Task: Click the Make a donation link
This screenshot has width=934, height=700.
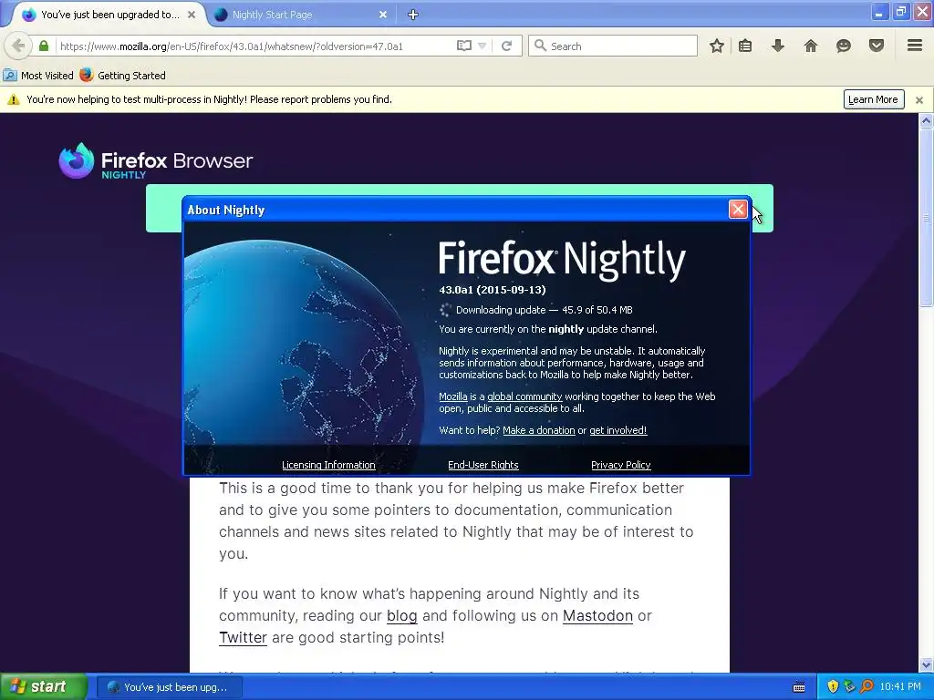Action: pyautogui.click(x=538, y=430)
